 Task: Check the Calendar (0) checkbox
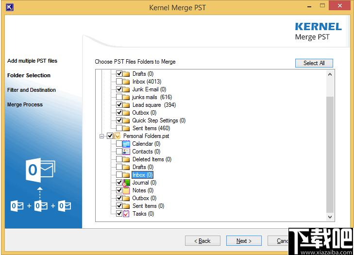(x=119, y=144)
